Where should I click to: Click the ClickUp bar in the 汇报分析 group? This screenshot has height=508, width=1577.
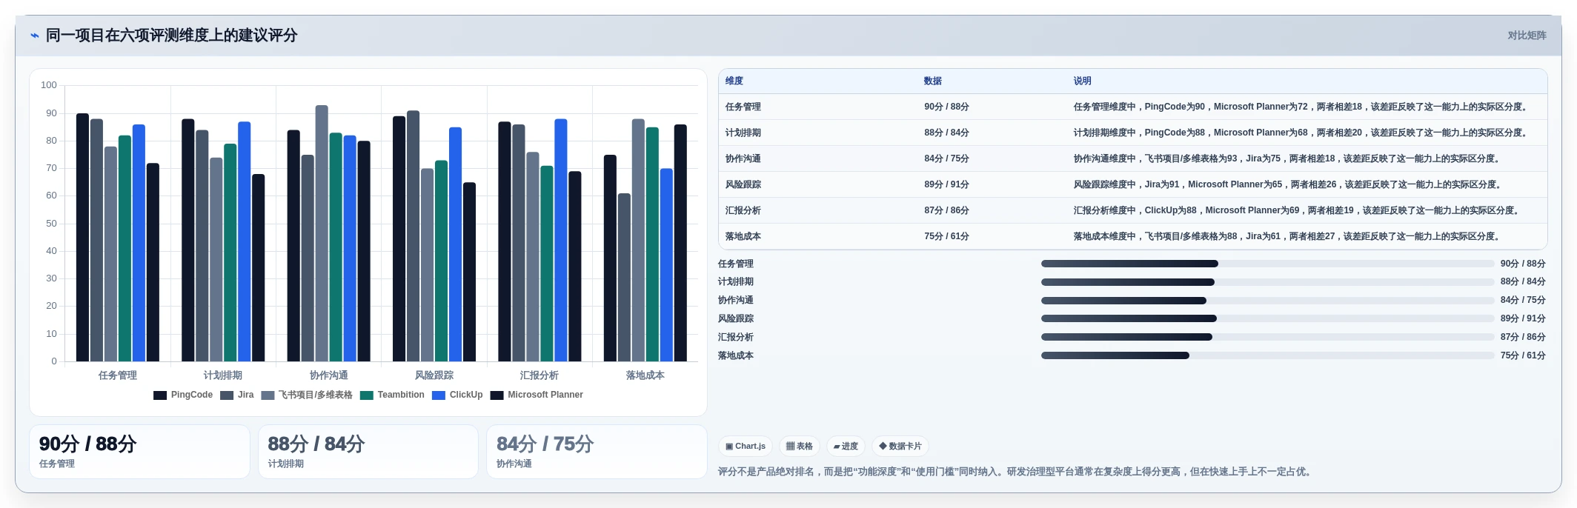click(x=561, y=240)
